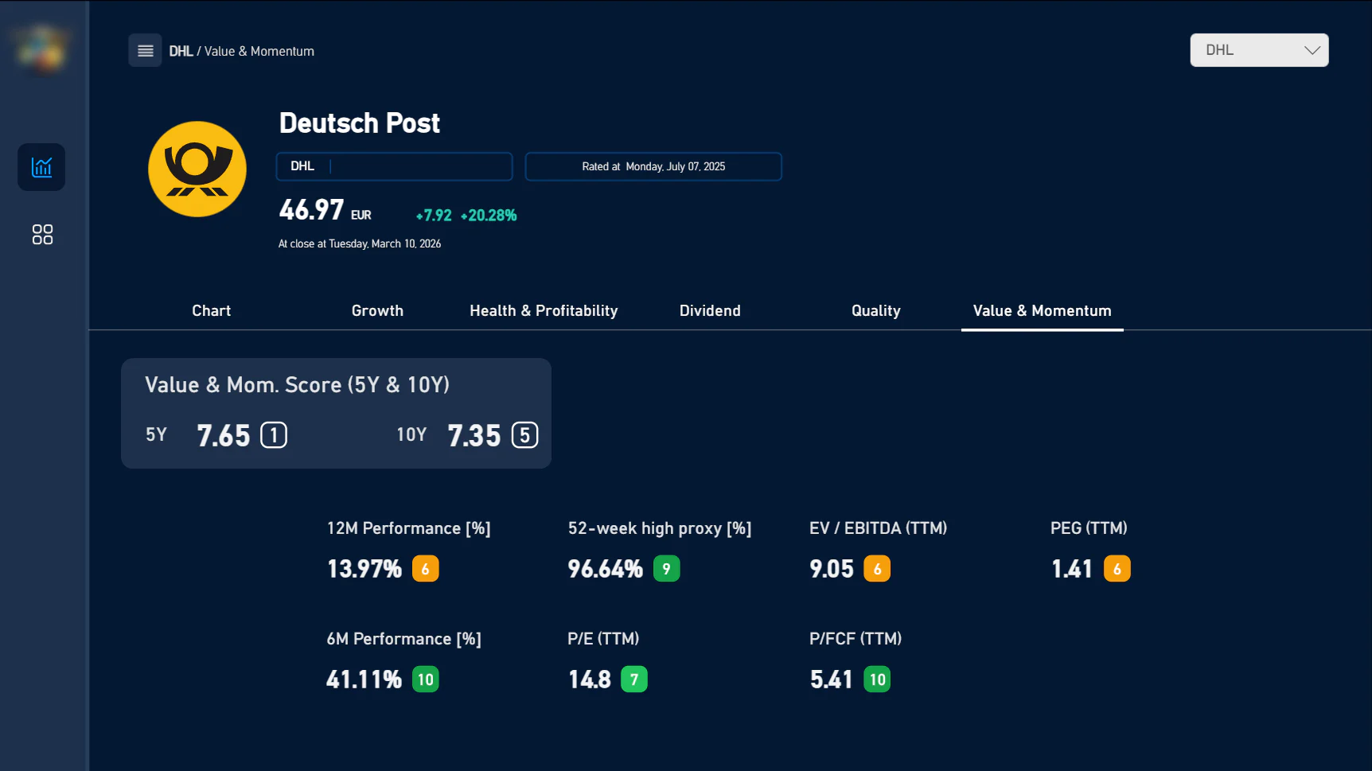Click green score badge 9 beside 96.64%

point(666,569)
